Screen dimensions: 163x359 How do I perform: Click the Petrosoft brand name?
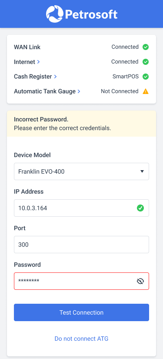(91, 14)
